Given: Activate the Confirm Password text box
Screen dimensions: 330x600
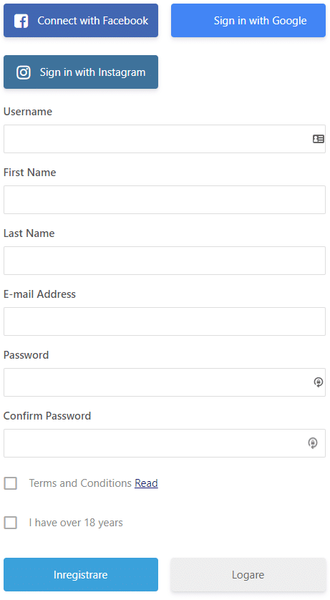Looking at the screenshot, I should tap(165, 443).
